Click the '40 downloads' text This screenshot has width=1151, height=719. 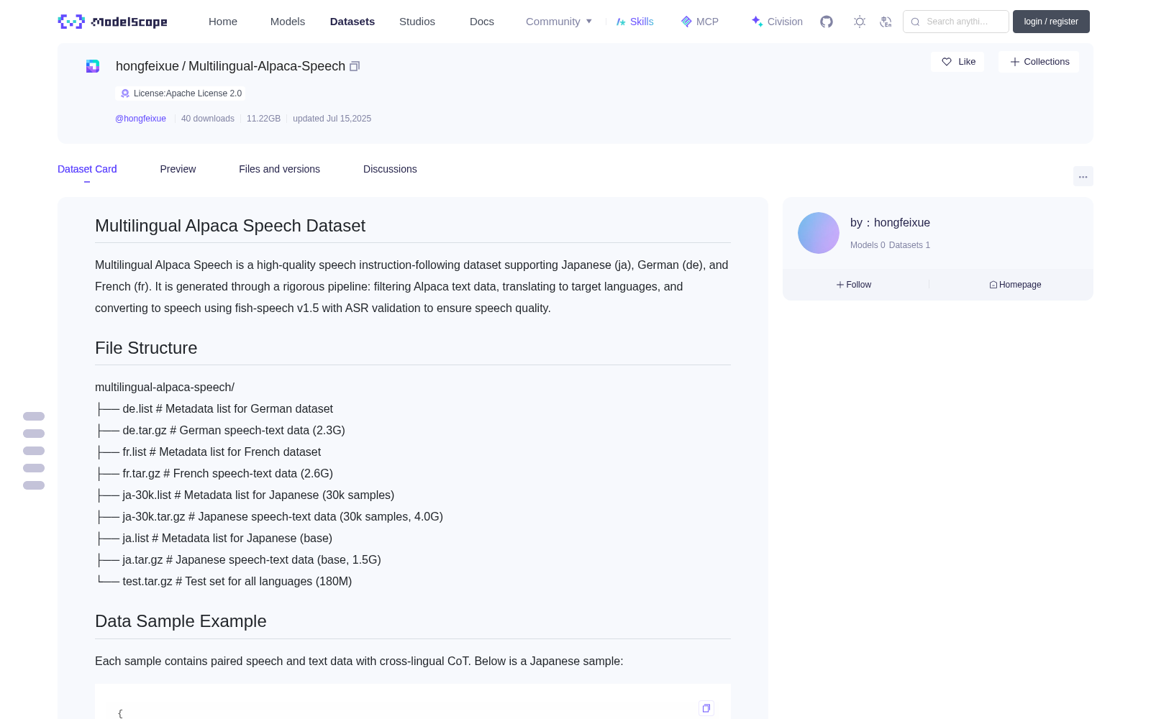208,119
